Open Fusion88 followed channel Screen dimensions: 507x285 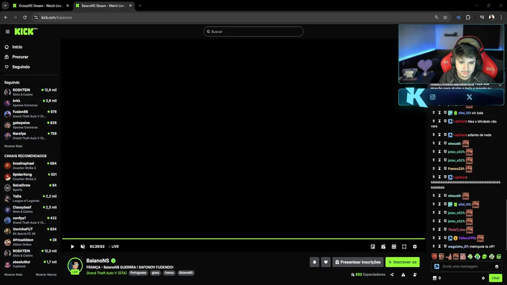click(x=30, y=114)
